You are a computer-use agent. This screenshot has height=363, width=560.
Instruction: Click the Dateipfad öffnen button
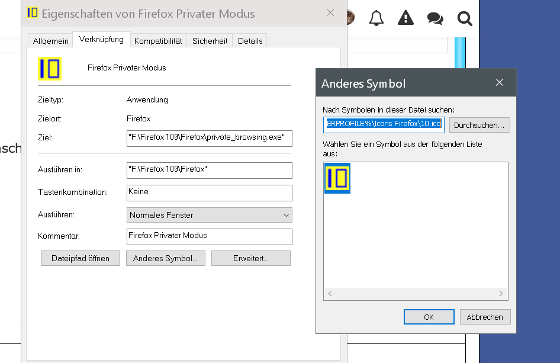[x=81, y=258]
